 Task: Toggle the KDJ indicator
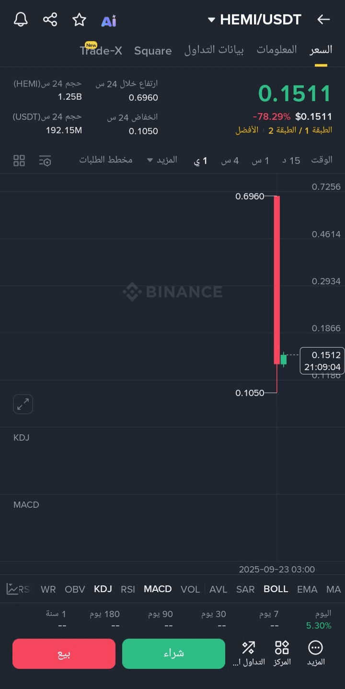point(103,589)
